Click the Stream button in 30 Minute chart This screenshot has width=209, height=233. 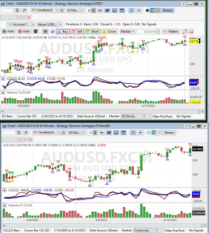[x=168, y=10]
